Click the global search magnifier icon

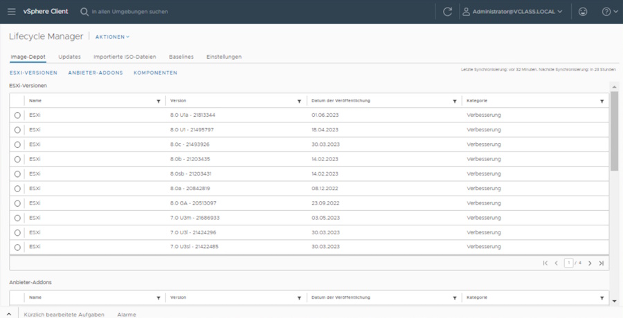coord(84,12)
